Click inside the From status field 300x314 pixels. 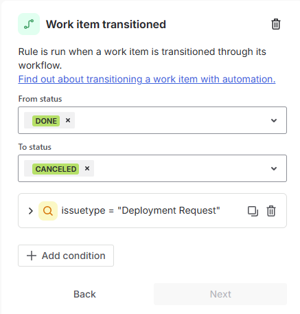coord(152,120)
